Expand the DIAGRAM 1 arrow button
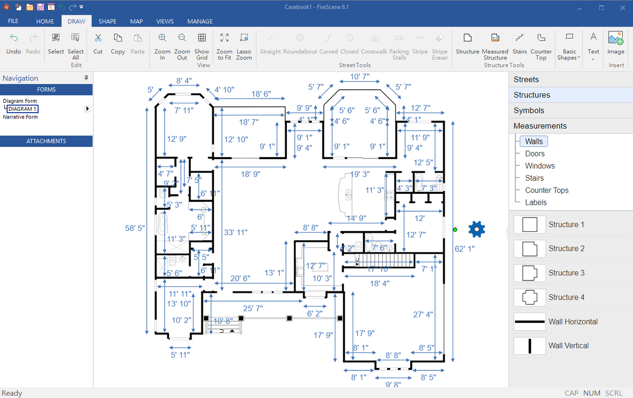 (88, 109)
